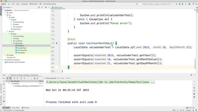Open the Event Log
Screen dimensions: 198x111
[x=191, y=108]
